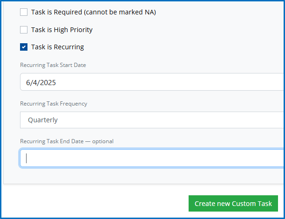Click the text cursor in the empty End Date box

click(27, 158)
